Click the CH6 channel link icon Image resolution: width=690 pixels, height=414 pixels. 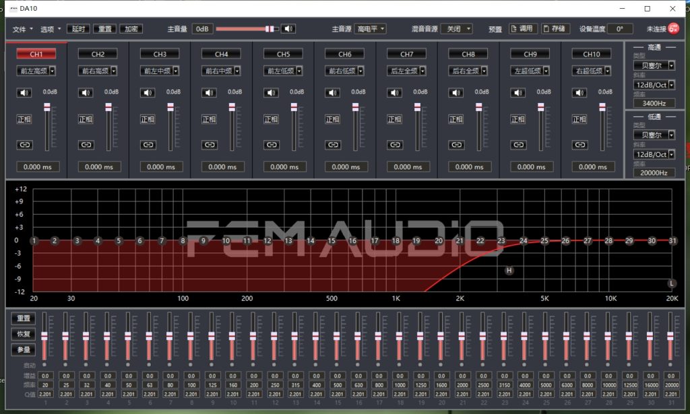pos(334,145)
